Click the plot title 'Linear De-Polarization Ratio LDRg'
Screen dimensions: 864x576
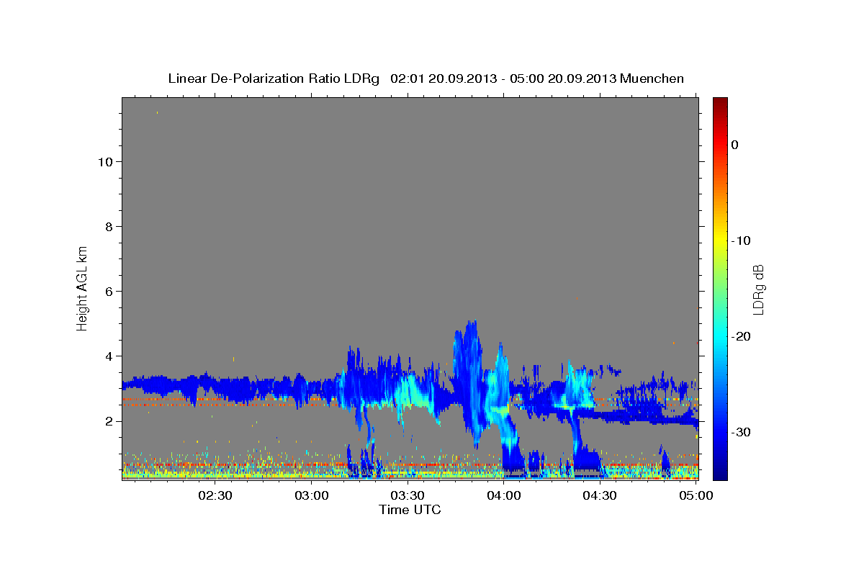[x=274, y=78]
